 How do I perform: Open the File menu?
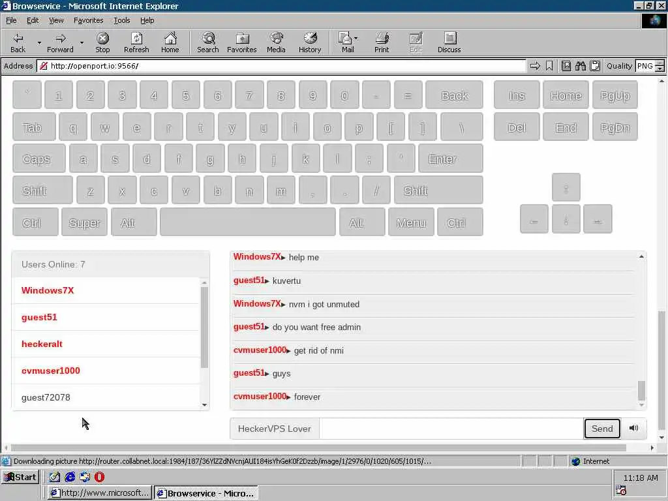pos(11,20)
